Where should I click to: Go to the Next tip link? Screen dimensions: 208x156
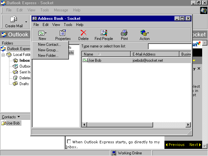(x=195, y=145)
